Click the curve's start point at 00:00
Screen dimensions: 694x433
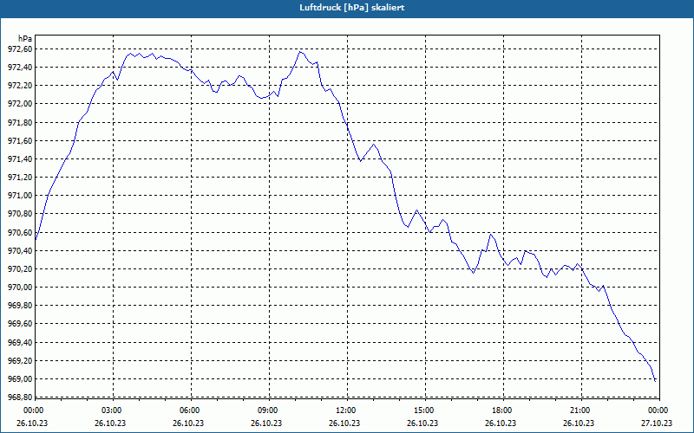click(x=36, y=241)
